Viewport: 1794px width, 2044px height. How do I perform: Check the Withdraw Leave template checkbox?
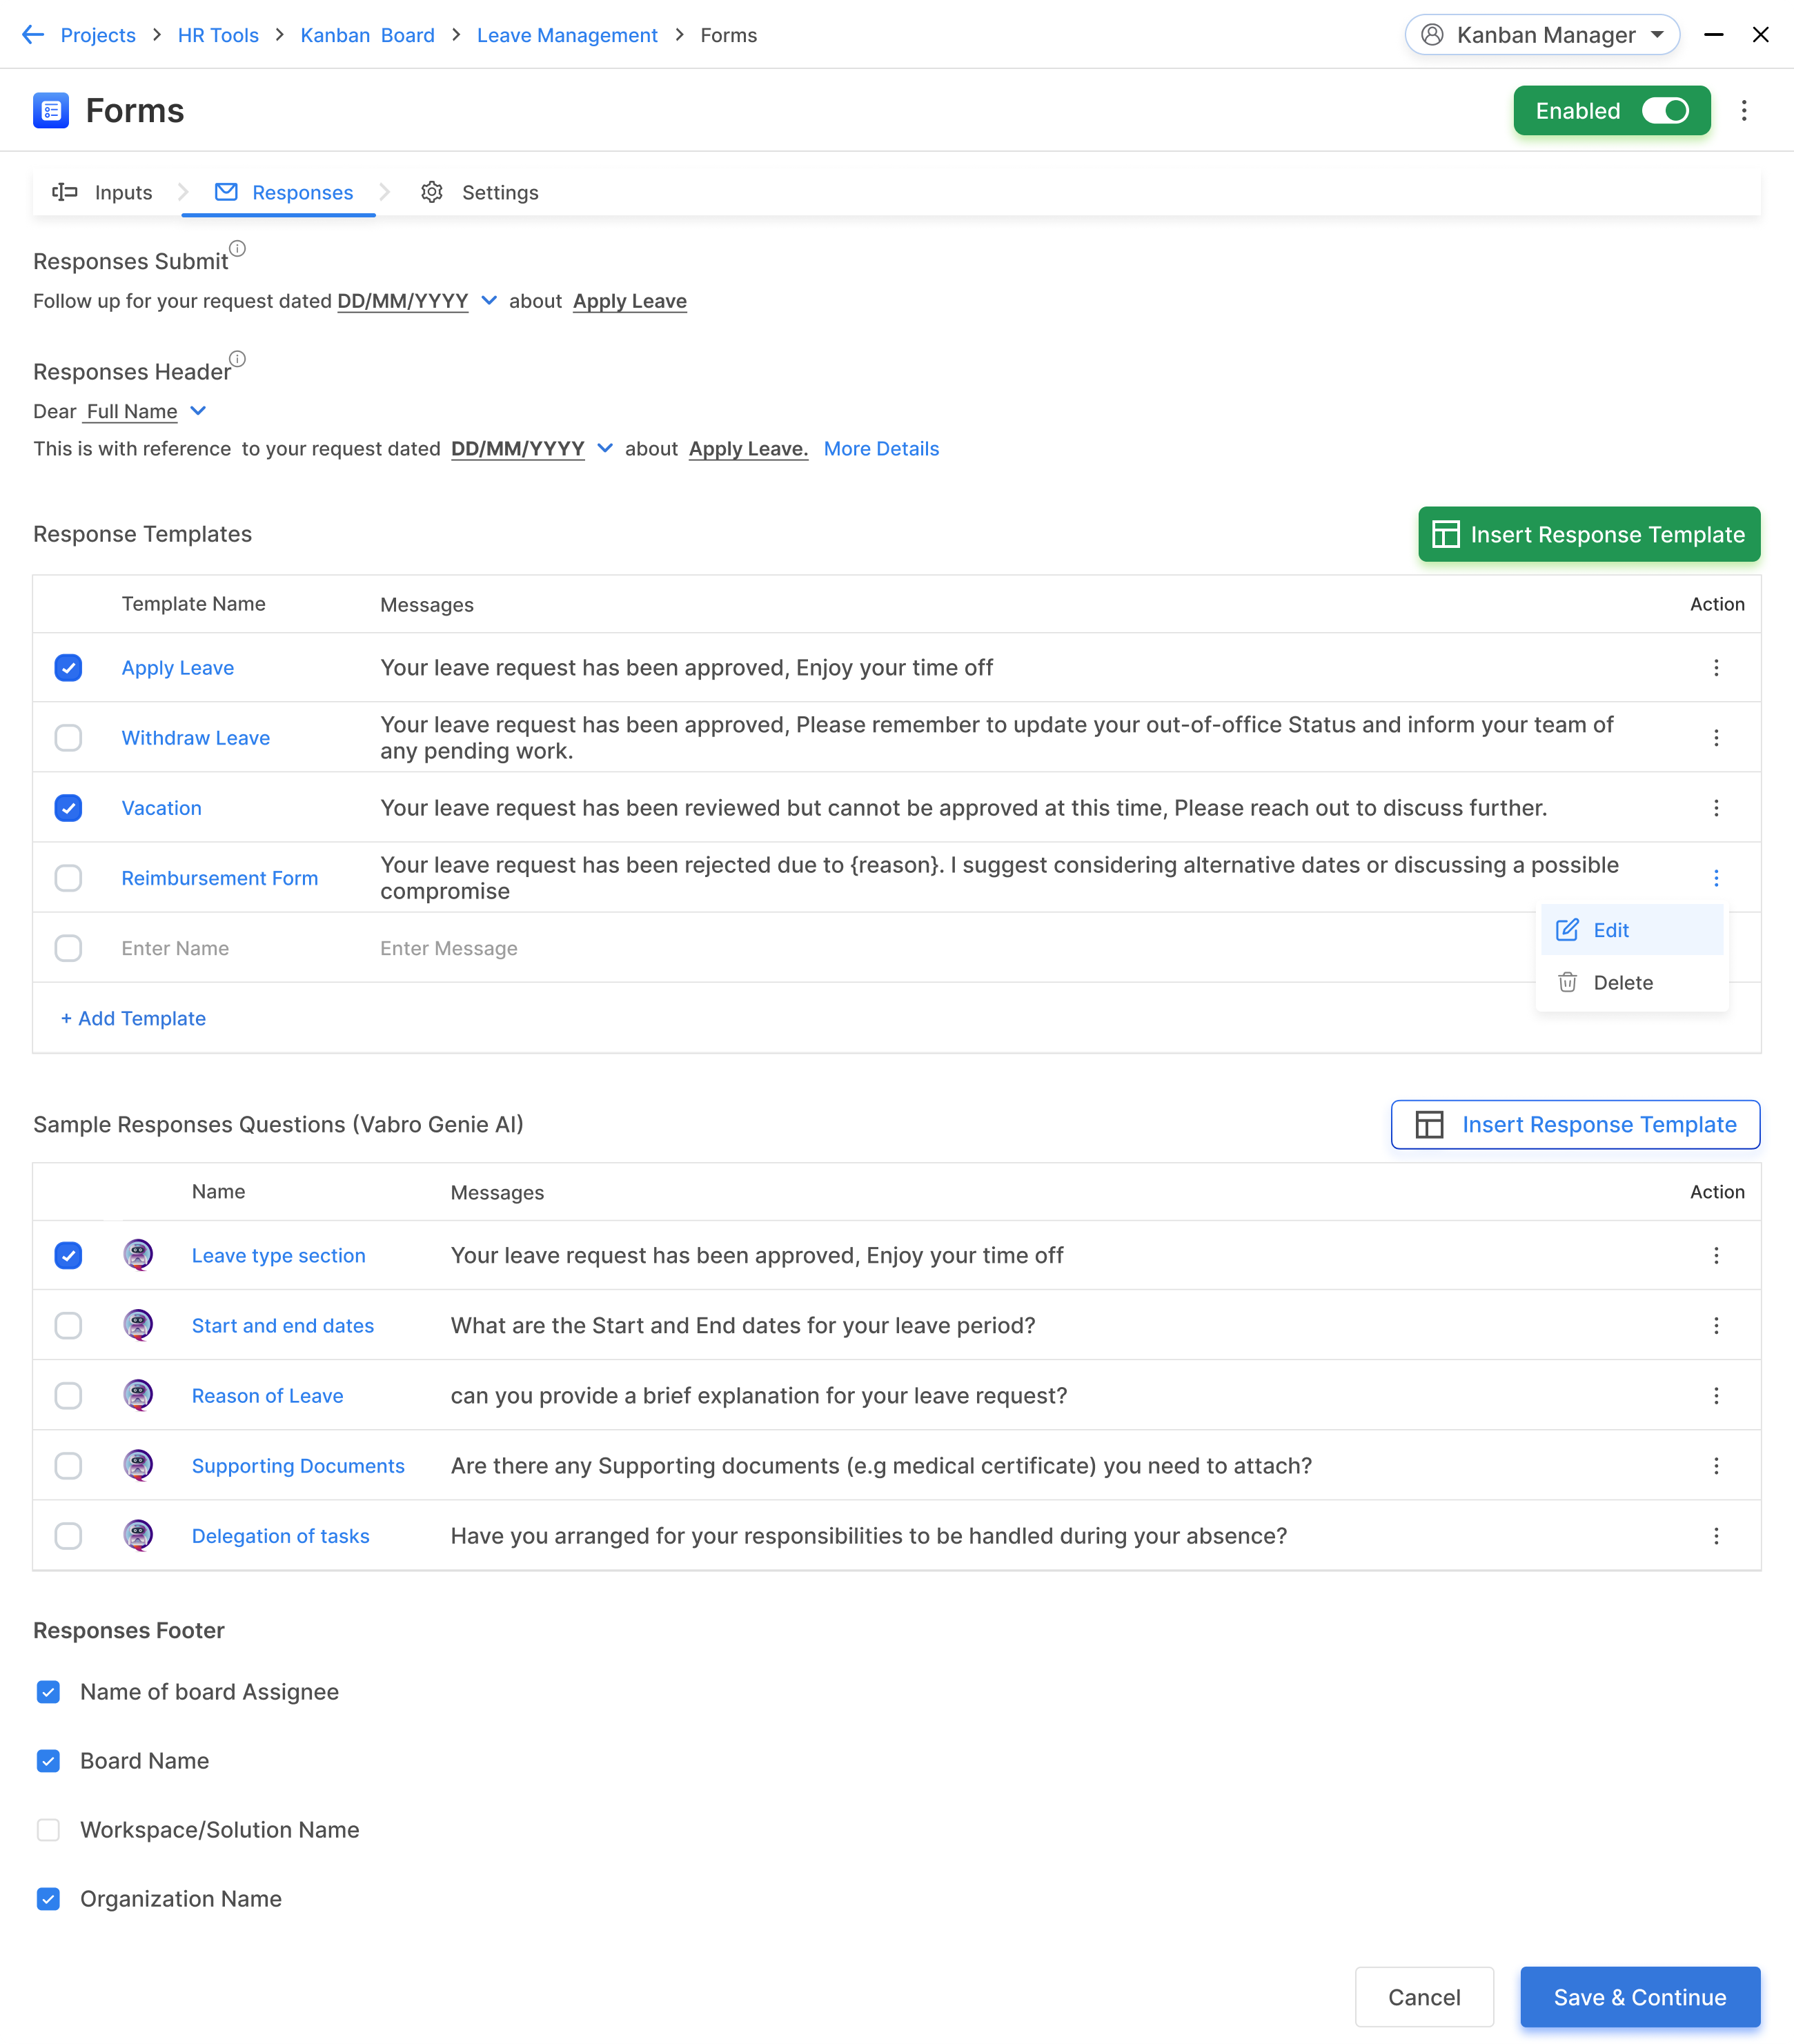[x=68, y=738]
